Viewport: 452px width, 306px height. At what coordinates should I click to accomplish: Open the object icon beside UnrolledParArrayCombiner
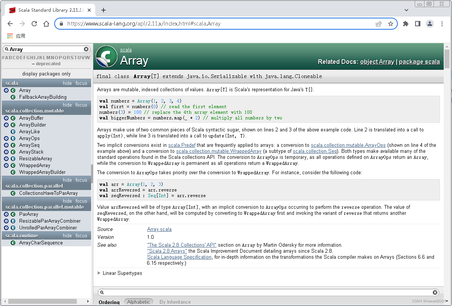(x=6, y=228)
